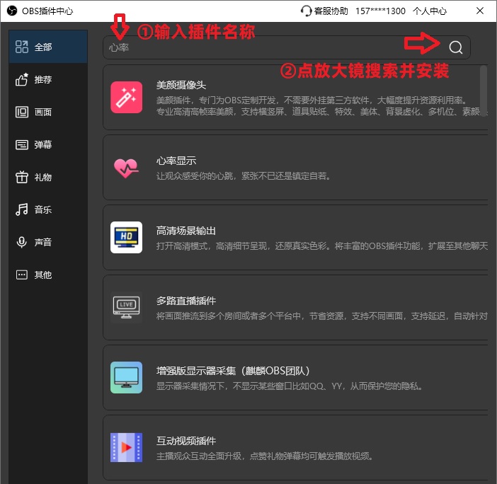The height and width of the screenshot is (484, 497).
Task: Click the music note icon
Action: tap(21, 209)
